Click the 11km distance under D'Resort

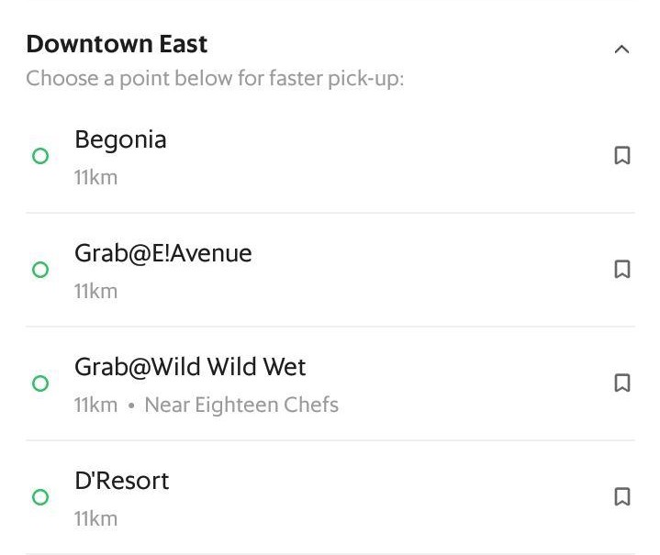95,519
